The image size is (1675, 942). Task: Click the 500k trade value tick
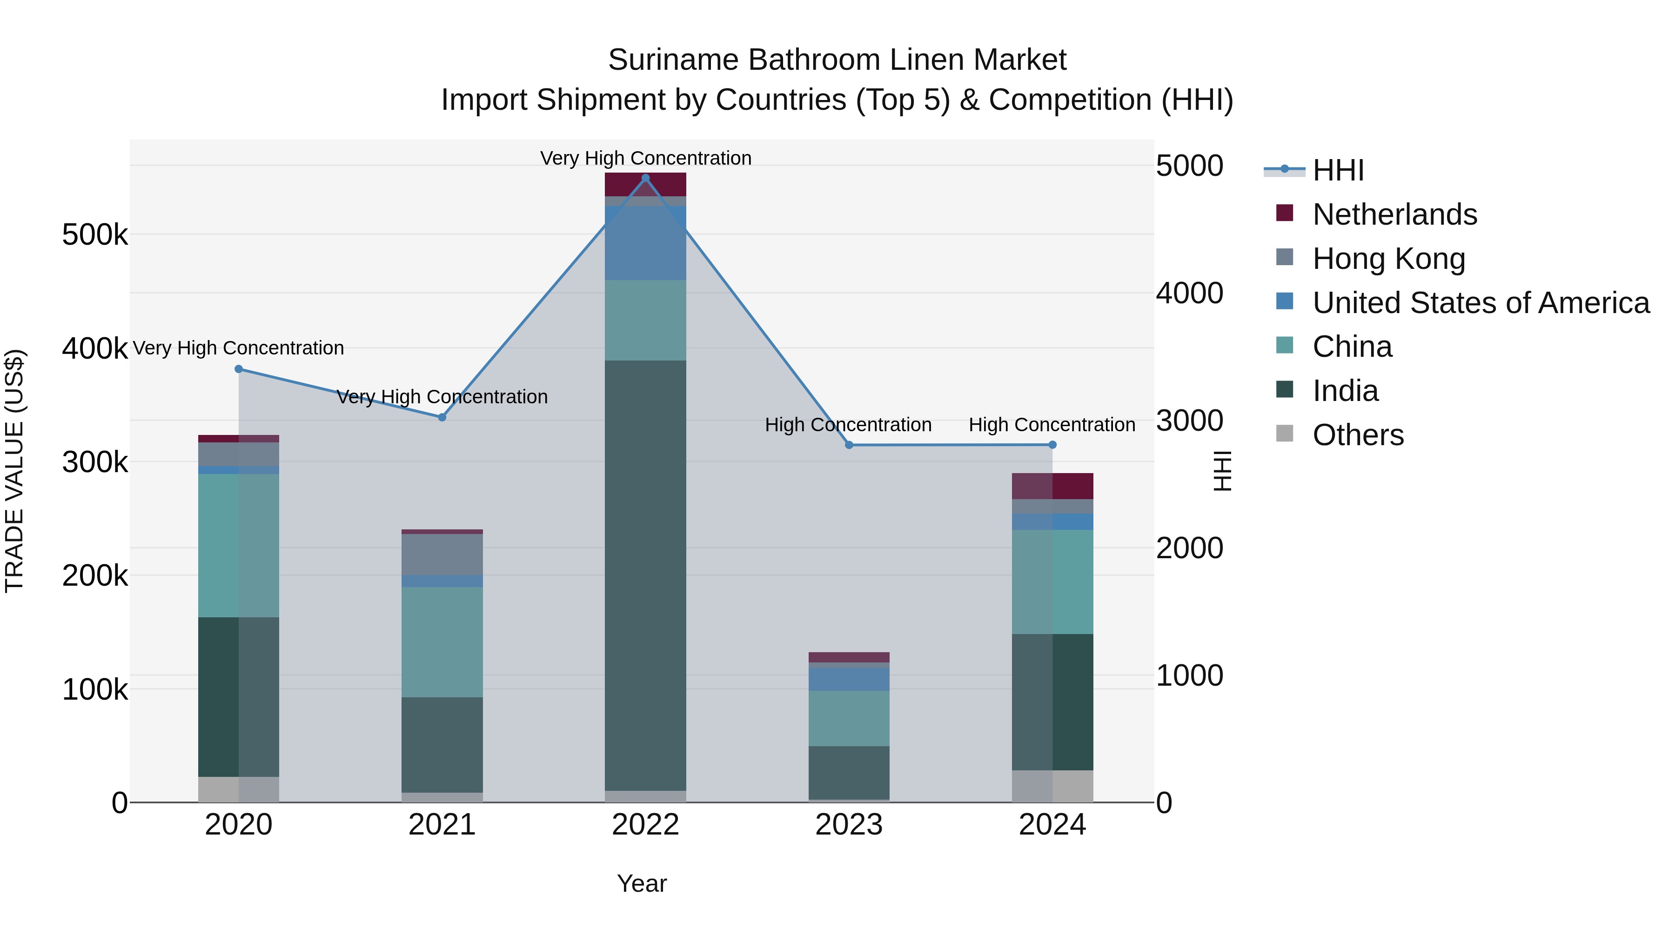pos(95,235)
